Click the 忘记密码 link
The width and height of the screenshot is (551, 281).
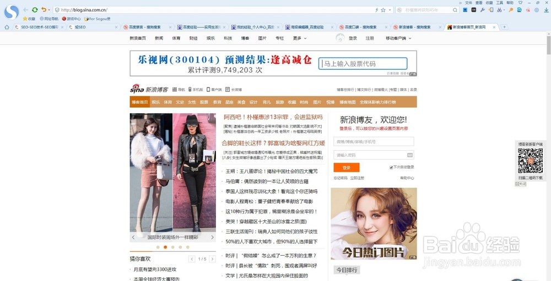tap(340, 178)
